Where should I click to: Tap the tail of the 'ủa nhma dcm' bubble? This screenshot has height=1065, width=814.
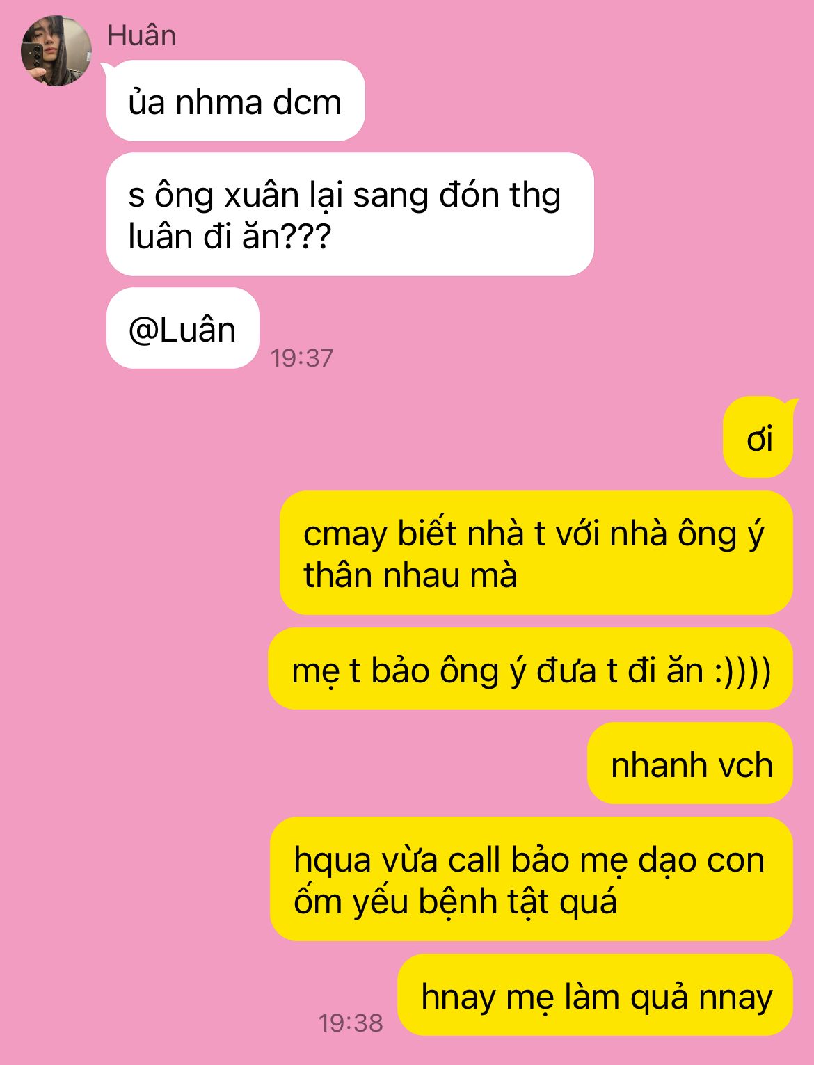point(109,67)
